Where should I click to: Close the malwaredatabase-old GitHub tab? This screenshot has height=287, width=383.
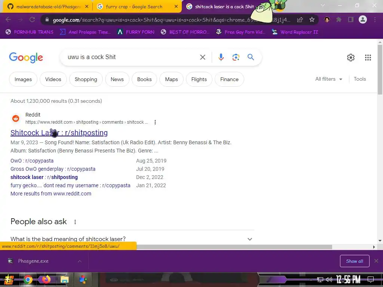tap(87, 7)
